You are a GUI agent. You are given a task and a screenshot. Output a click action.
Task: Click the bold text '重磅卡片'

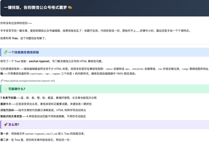[6, 104]
